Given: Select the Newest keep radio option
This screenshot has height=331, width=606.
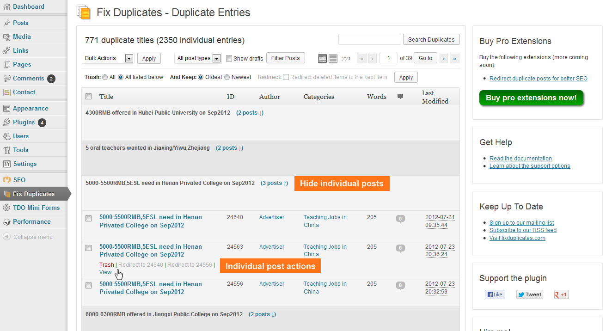Looking at the screenshot, I should click(227, 77).
